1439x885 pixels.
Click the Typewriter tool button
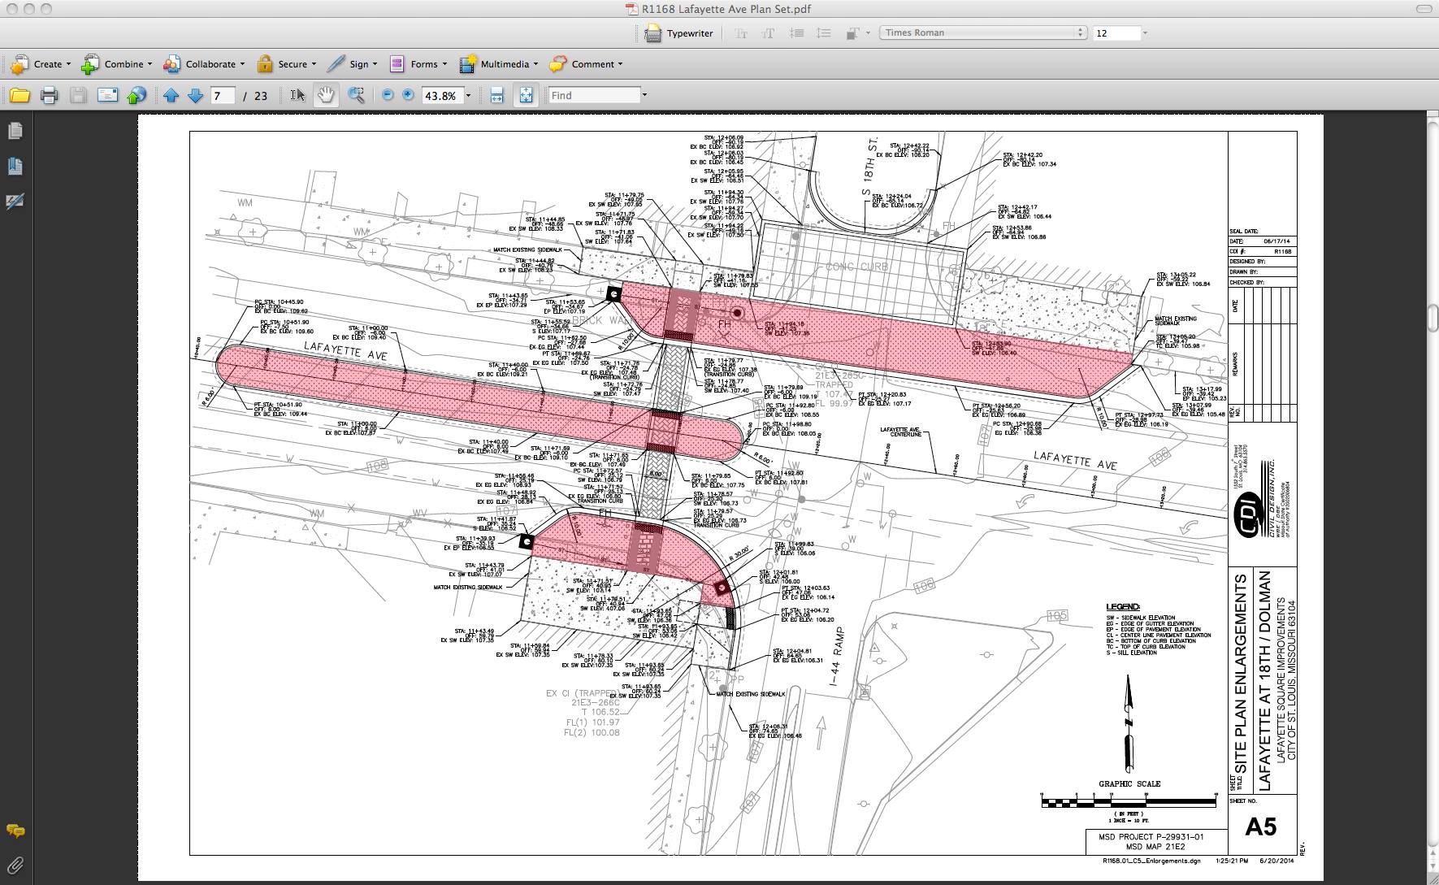click(x=679, y=33)
